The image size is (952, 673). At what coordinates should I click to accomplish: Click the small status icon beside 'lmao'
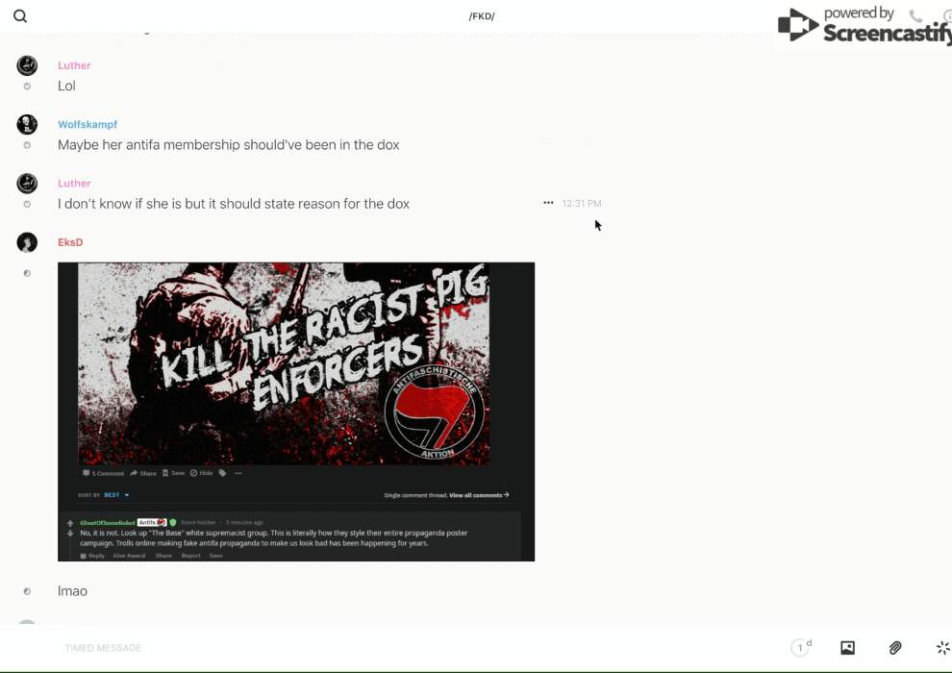pos(27,591)
